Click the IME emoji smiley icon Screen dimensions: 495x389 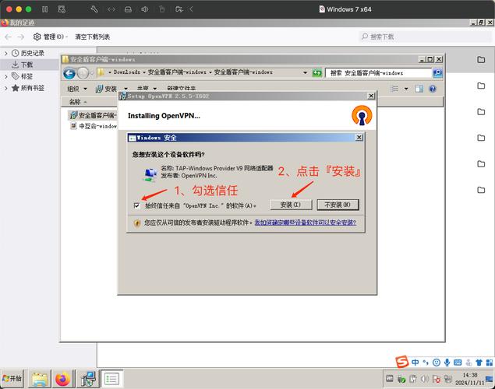(x=437, y=363)
